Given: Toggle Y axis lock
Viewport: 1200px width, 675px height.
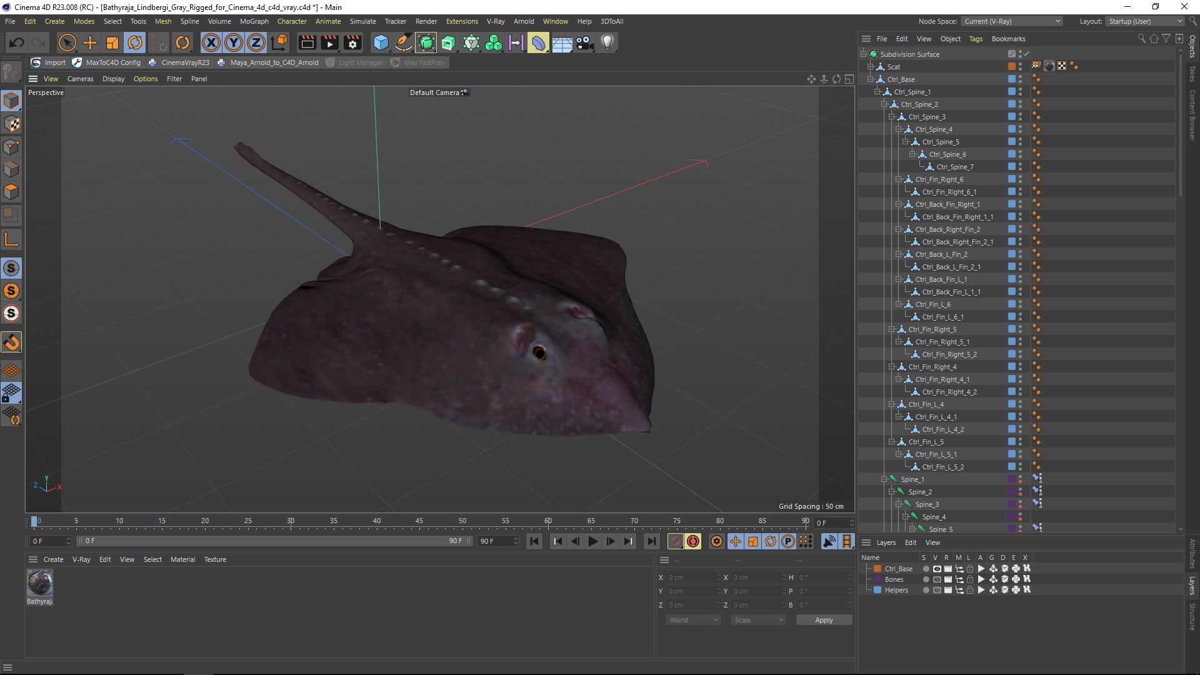Looking at the screenshot, I should click(x=234, y=42).
